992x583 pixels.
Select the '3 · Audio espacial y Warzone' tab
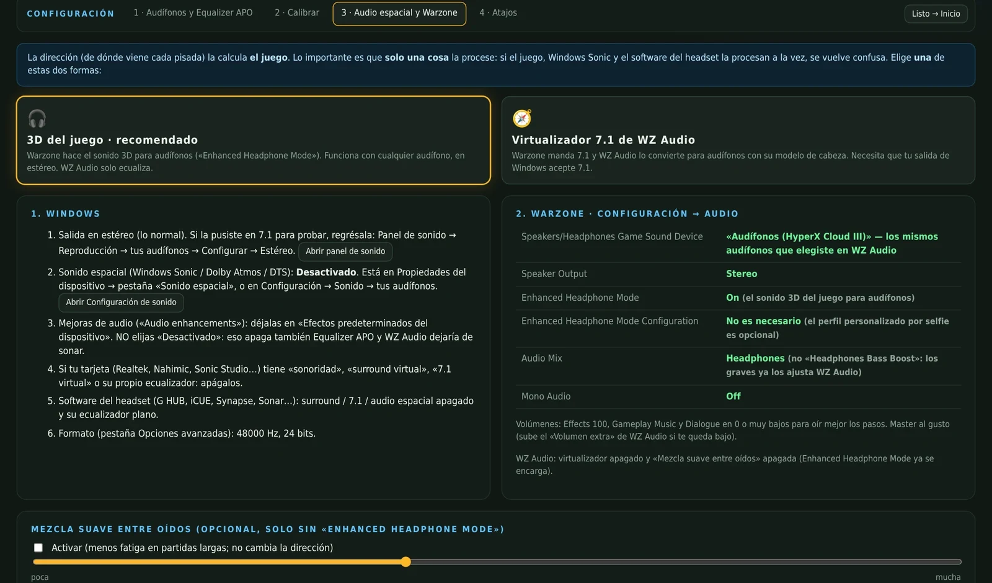399,14
